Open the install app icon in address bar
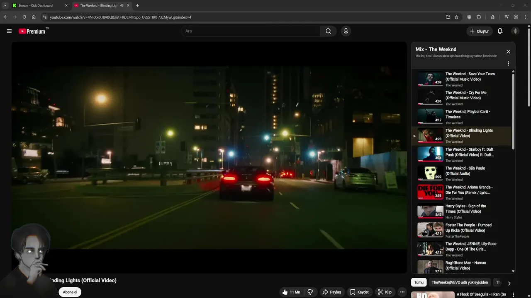The width and height of the screenshot is (531, 298). pos(448,17)
